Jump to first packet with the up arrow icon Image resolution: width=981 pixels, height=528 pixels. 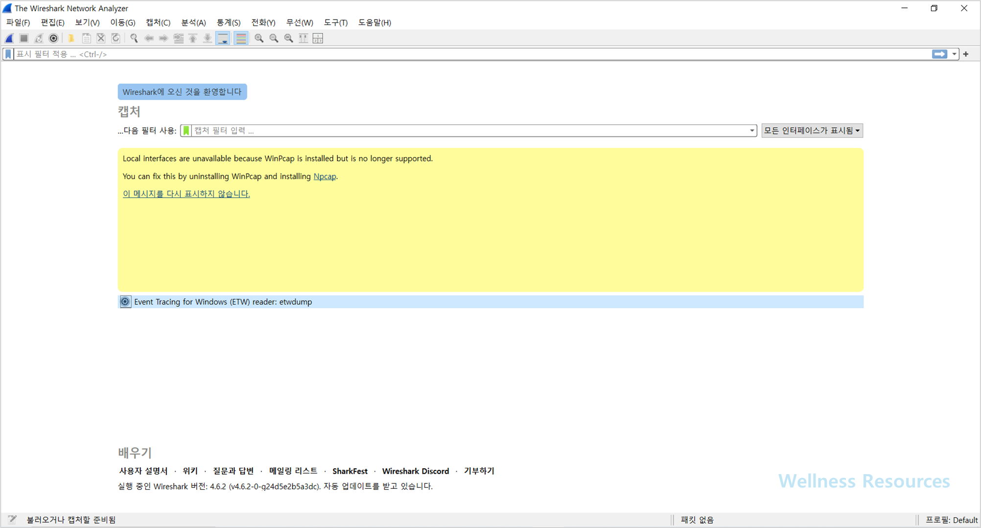point(193,38)
